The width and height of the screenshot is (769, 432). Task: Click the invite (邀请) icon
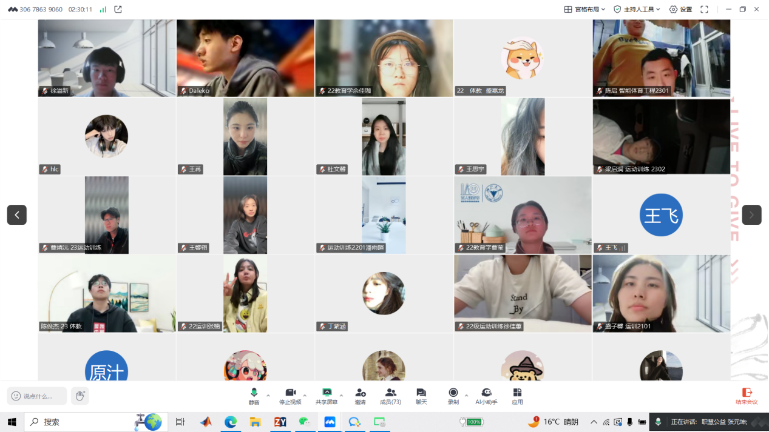[x=361, y=395]
